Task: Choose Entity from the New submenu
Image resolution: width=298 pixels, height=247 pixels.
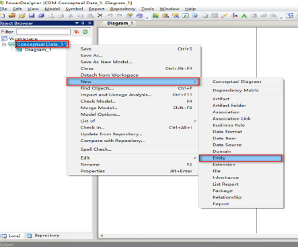Action: coord(240,158)
